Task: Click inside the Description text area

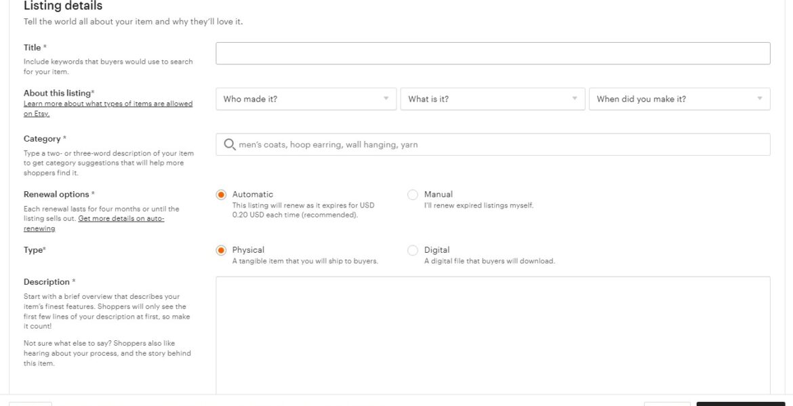Action: tap(492, 332)
